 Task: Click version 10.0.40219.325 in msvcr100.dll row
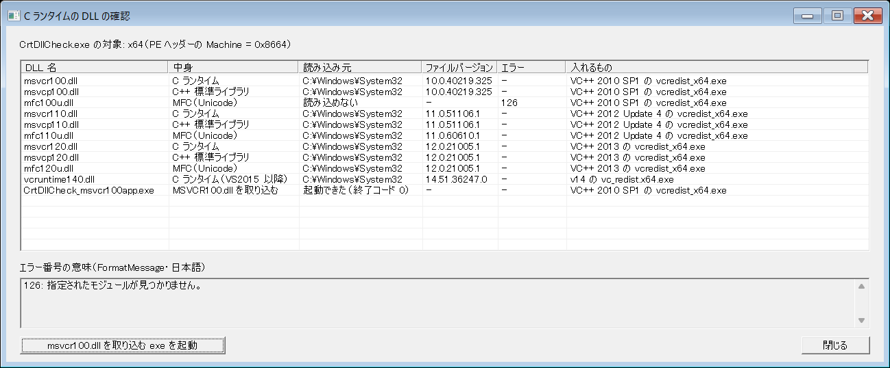(459, 81)
